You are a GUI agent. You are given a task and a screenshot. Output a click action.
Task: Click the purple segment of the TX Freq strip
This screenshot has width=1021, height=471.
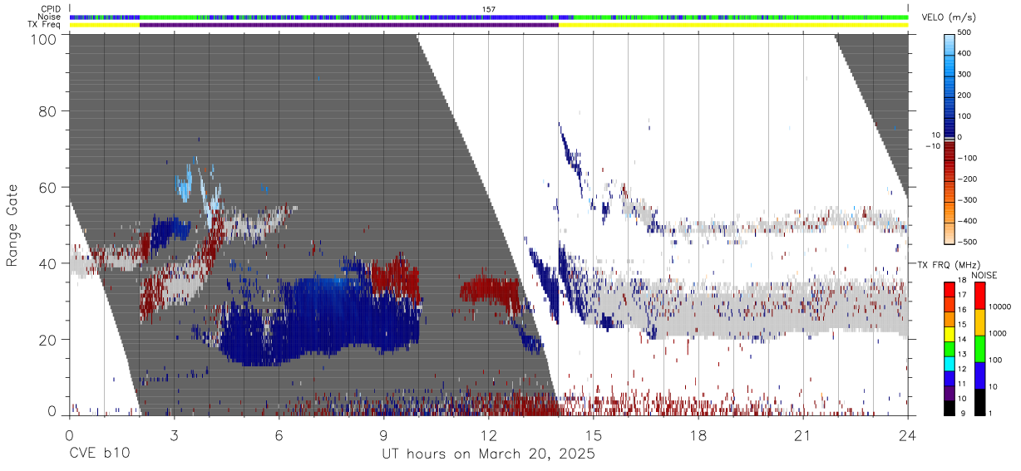coord(349,25)
